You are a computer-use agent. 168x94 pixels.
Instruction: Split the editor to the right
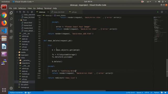(162, 12)
